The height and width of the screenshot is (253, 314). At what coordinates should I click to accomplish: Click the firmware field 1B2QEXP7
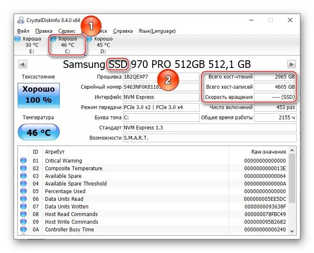click(x=161, y=77)
